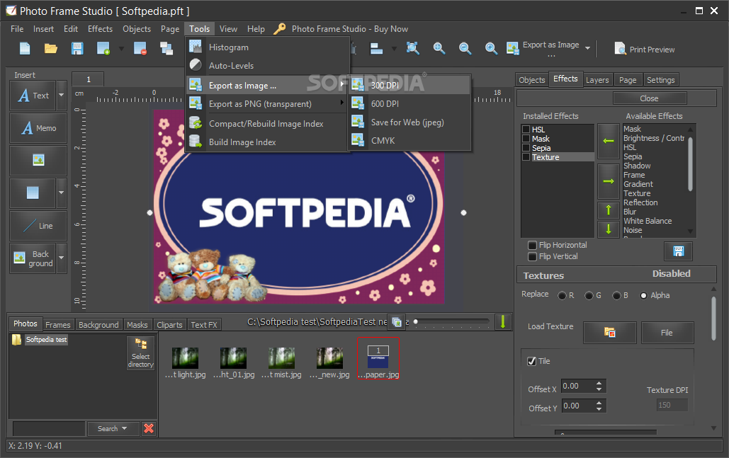Add a new page with green plus icon

[x=103, y=48]
